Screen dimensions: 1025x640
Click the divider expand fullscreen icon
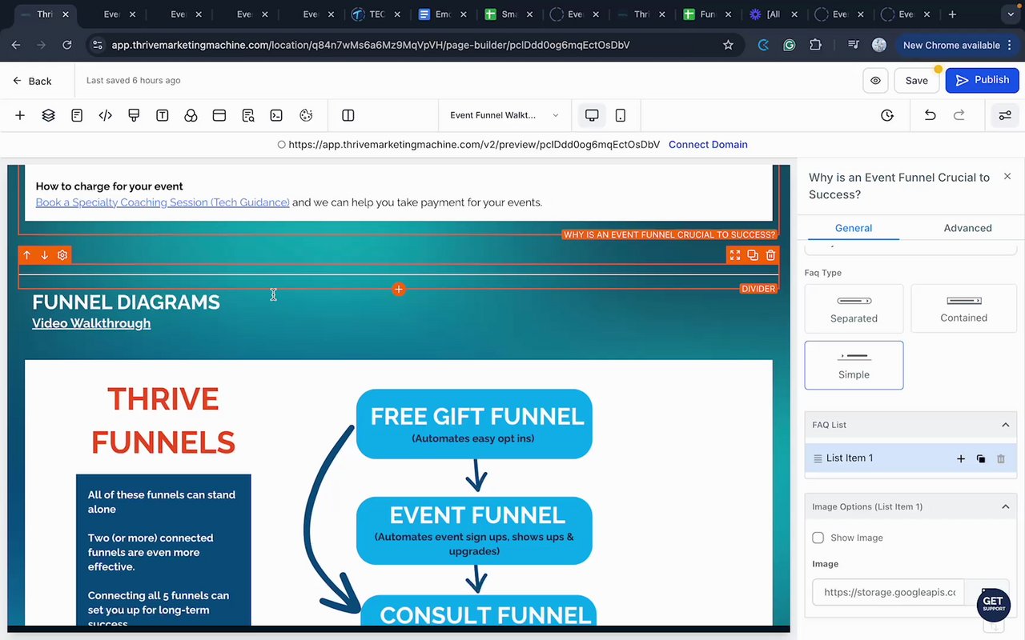point(735,255)
